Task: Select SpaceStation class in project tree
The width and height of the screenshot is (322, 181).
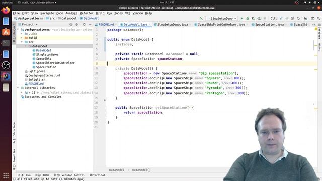Action: 46,67
